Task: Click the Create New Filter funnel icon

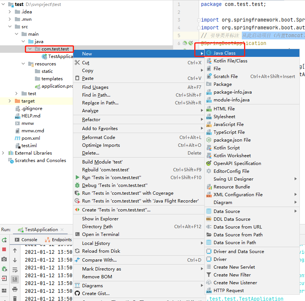Action: pos(209,275)
